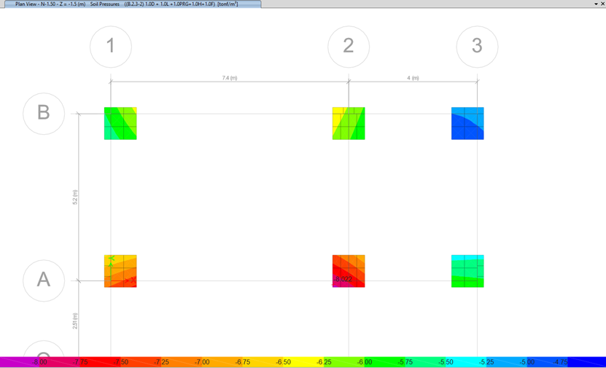Select grid bubble A
Image resolution: width=606 pixels, height=368 pixels.
point(44,280)
